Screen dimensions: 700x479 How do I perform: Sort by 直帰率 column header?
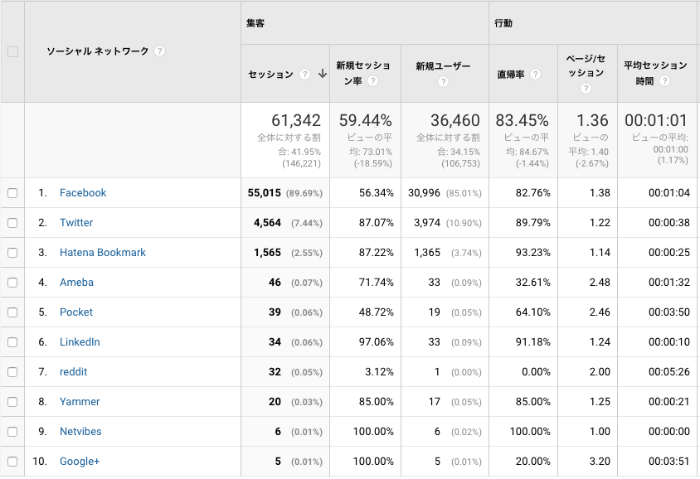511,75
